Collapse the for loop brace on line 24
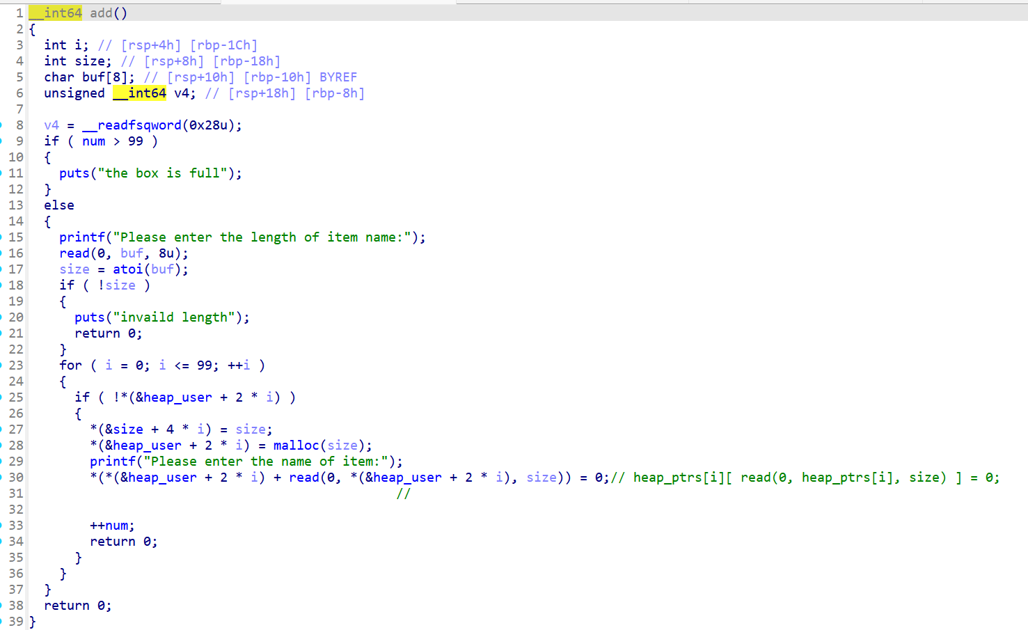This screenshot has height=630, width=1028. 62,381
